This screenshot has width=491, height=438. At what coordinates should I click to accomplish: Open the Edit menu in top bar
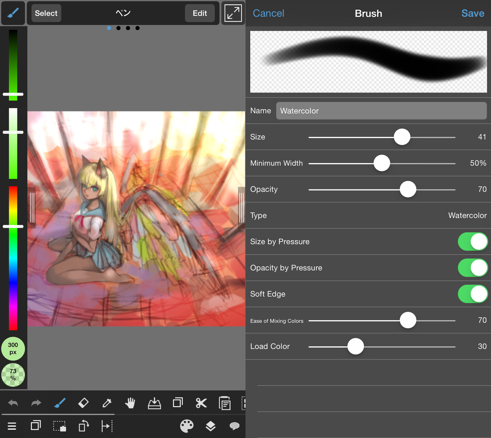click(x=200, y=13)
